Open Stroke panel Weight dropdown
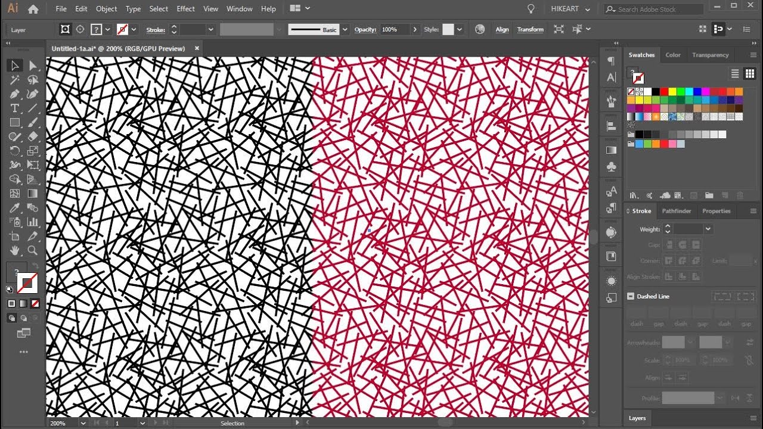The width and height of the screenshot is (763, 429). click(708, 229)
